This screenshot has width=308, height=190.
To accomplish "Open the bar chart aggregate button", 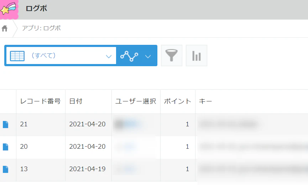I will coord(197,56).
